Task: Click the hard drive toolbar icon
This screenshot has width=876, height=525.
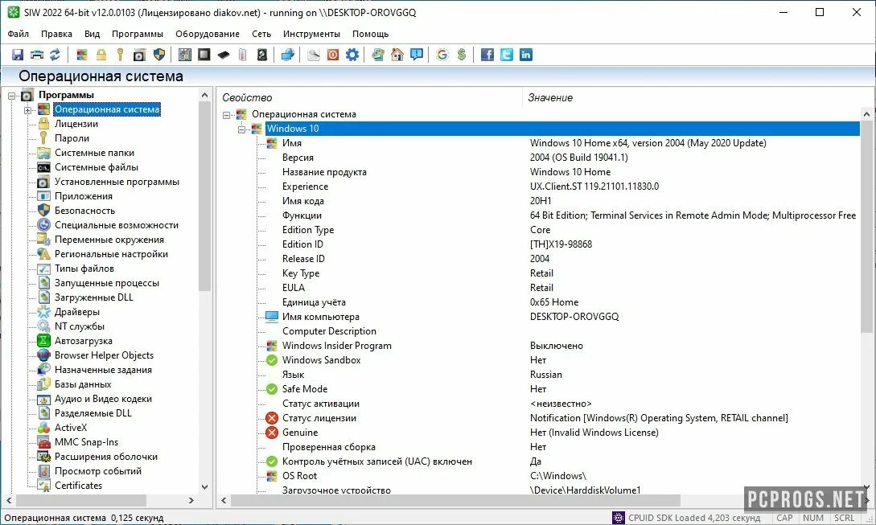Action: click(x=262, y=55)
